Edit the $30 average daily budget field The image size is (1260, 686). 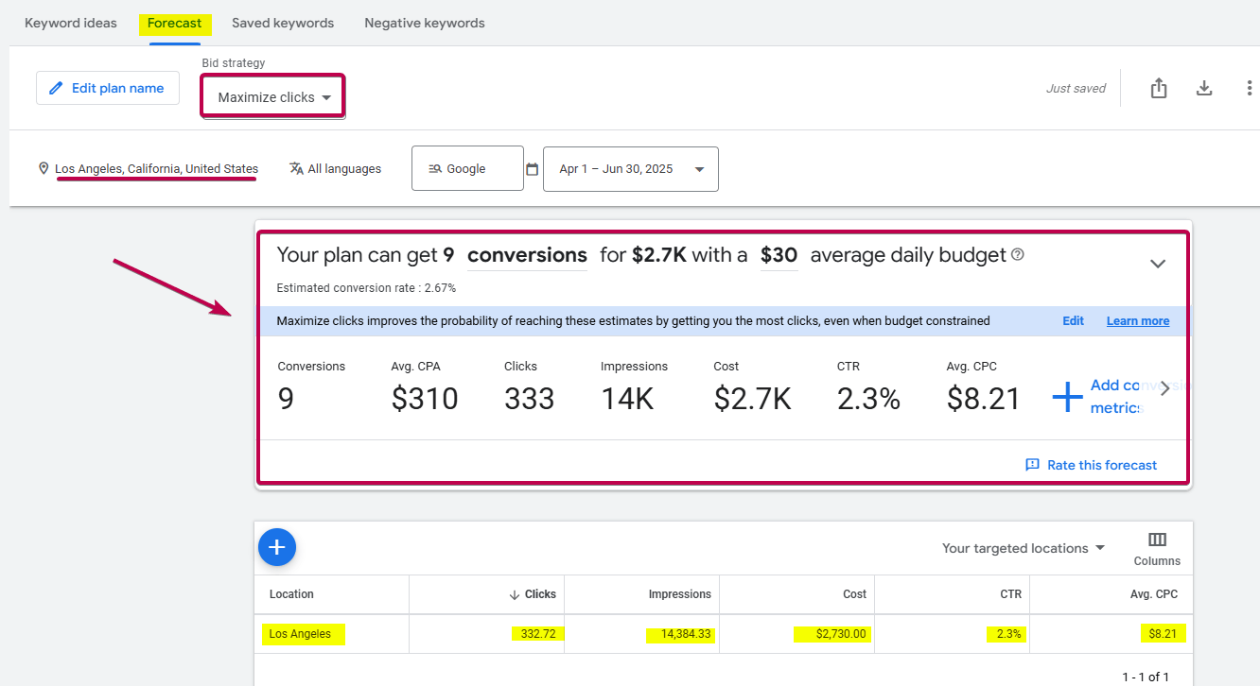click(779, 255)
